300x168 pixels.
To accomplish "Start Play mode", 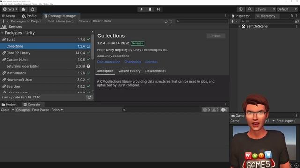I will click(x=142, y=9).
